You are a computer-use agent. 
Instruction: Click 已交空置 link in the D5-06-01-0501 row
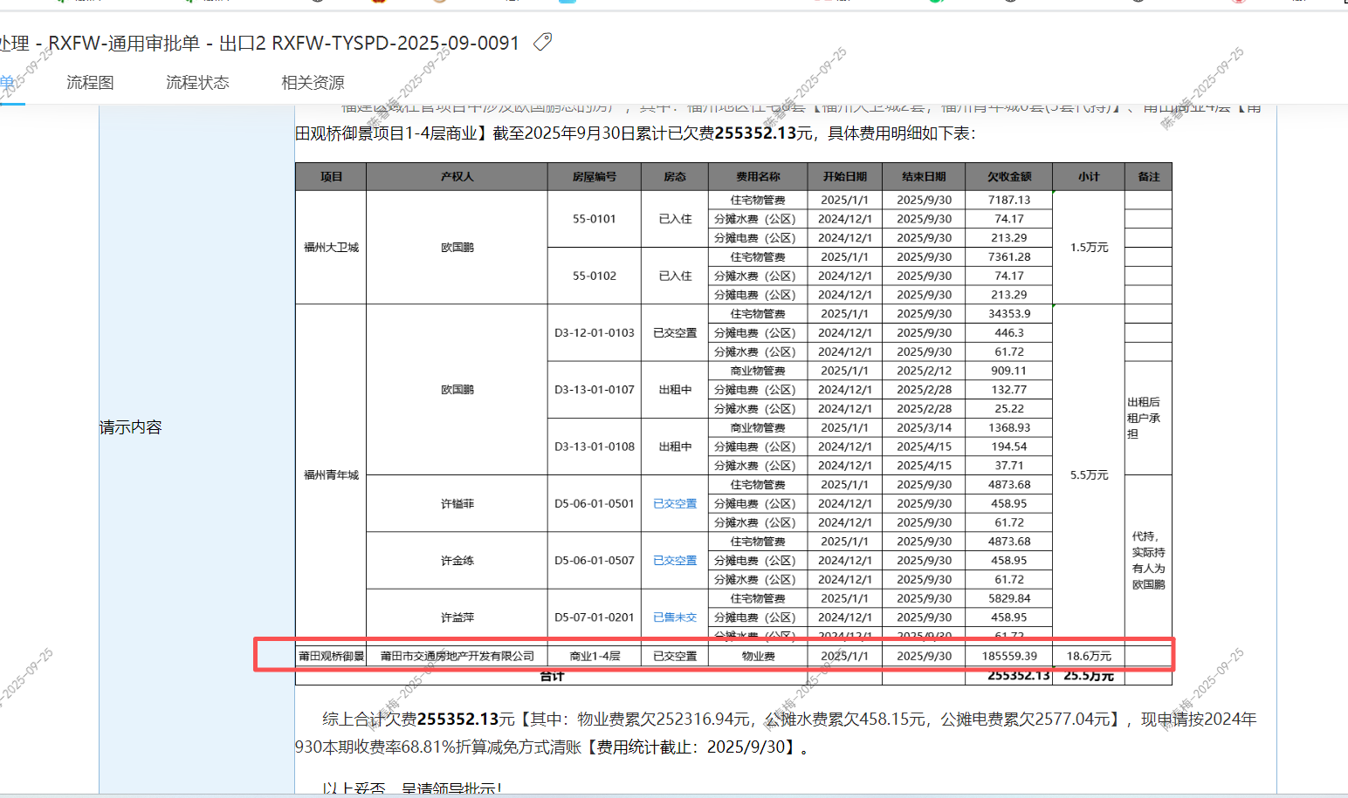[675, 504]
